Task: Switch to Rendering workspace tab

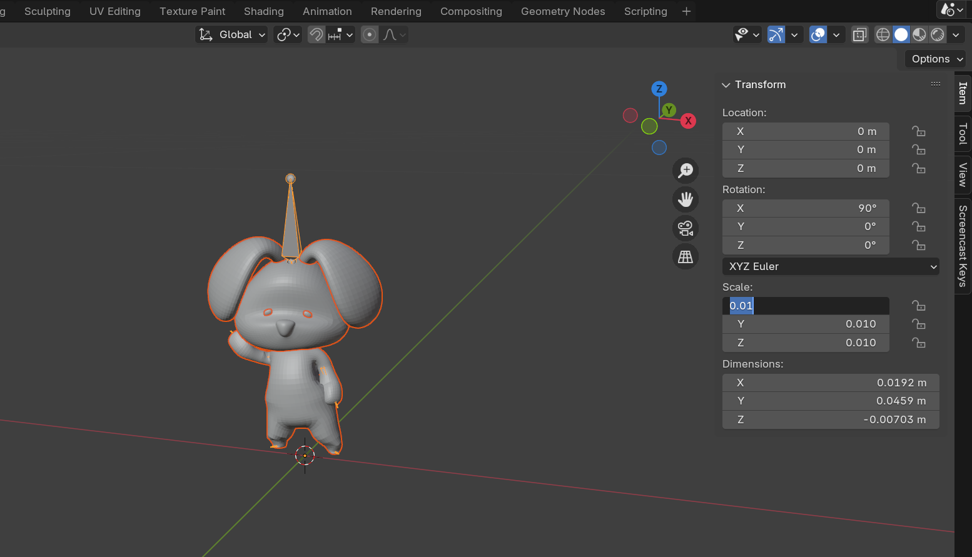Action: point(396,11)
